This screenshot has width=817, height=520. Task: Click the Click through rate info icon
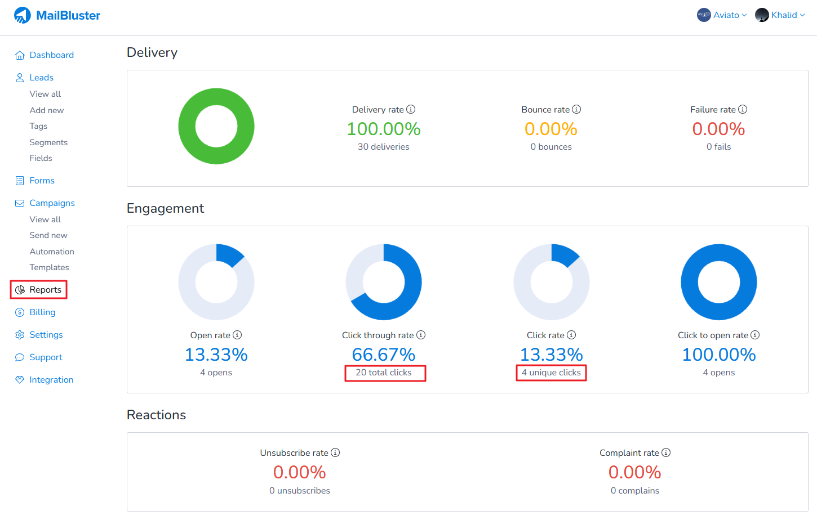tap(421, 335)
